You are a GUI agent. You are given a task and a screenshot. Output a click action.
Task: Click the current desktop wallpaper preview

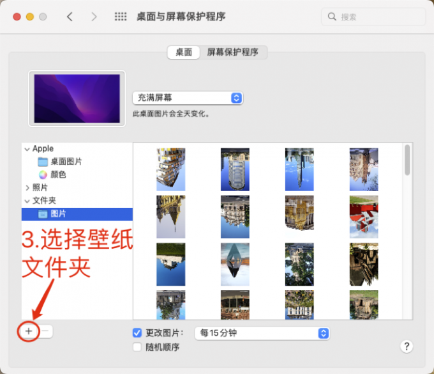point(77,98)
